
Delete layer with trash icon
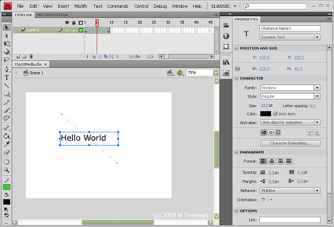coord(31,57)
